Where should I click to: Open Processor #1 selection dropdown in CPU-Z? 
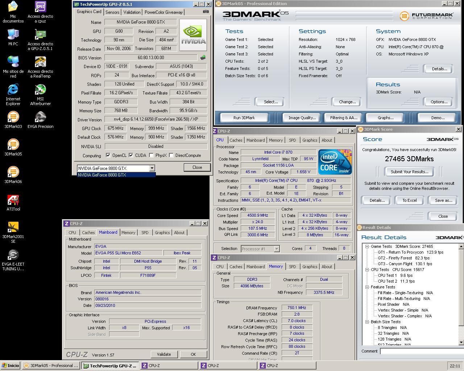click(x=277, y=249)
